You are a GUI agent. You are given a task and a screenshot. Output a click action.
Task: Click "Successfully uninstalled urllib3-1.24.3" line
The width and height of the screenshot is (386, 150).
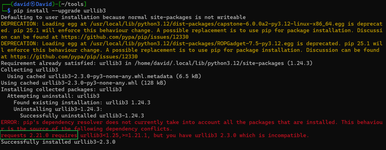(x=82, y=116)
